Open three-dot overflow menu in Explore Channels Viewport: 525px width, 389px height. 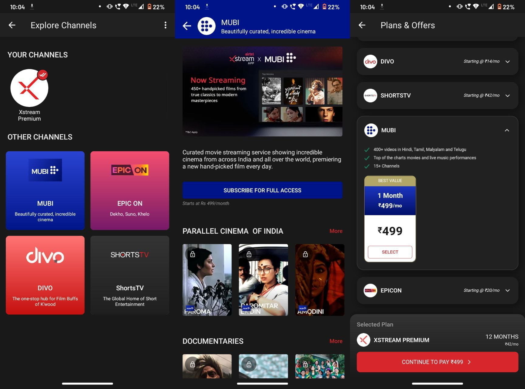point(165,25)
